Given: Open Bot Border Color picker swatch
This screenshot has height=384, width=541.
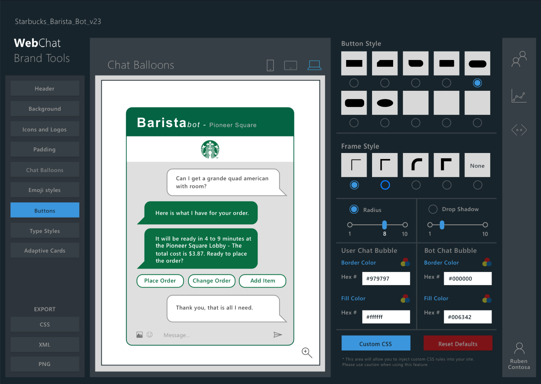Looking at the screenshot, I should point(487,262).
